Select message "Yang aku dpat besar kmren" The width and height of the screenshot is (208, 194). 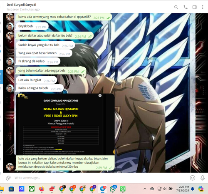coord(44,53)
